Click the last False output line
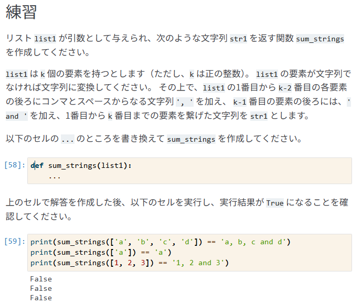The height and width of the screenshot is (306, 362). [x=41, y=298]
